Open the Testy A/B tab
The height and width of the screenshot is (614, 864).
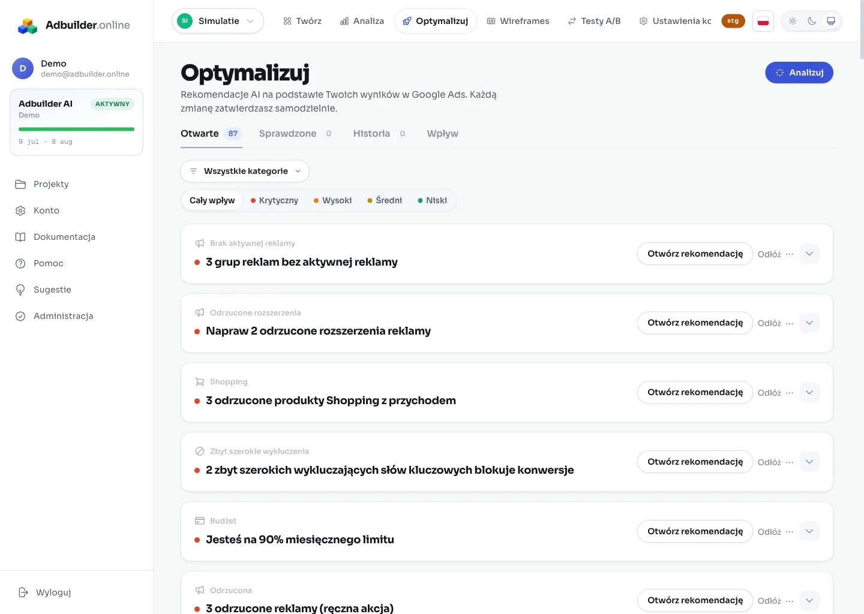pyautogui.click(x=594, y=21)
